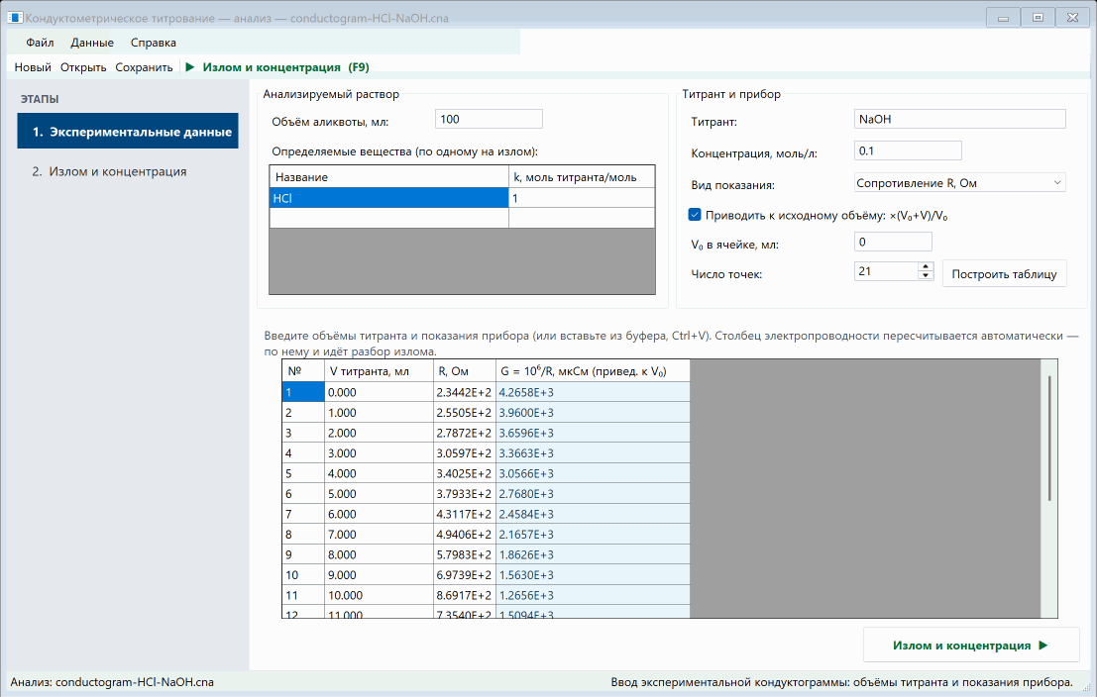The width and height of the screenshot is (1097, 697).
Task: Open the "Вид показания" dropdown
Action: [x=959, y=182]
